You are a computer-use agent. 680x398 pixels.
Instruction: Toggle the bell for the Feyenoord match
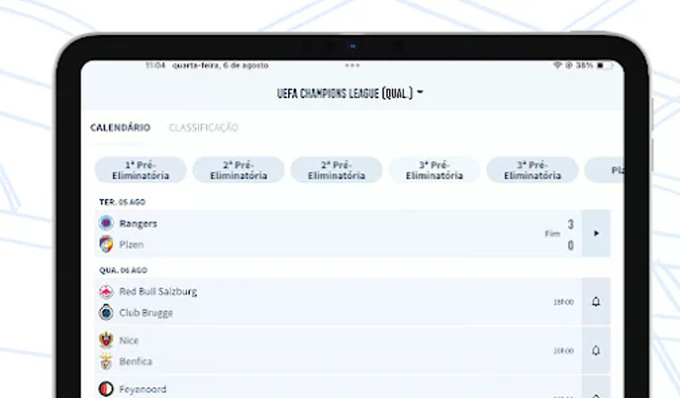[x=596, y=393]
